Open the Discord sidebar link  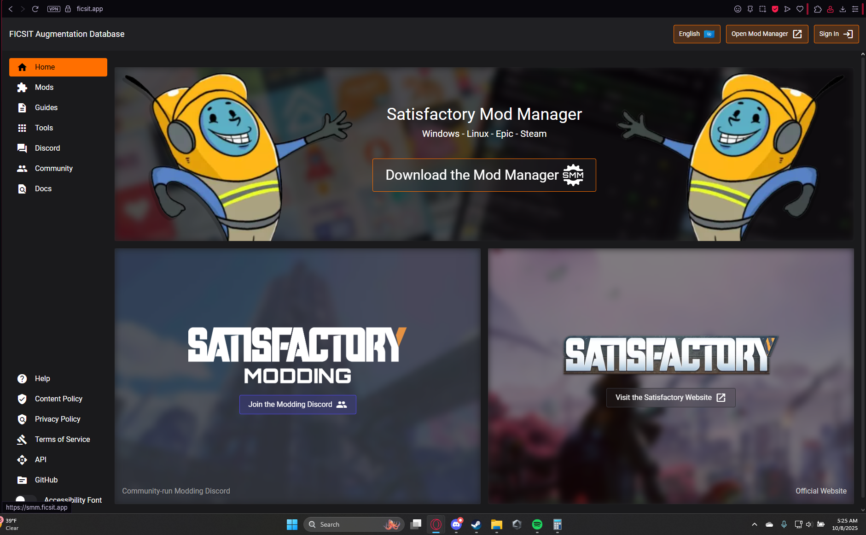[58, 148]
